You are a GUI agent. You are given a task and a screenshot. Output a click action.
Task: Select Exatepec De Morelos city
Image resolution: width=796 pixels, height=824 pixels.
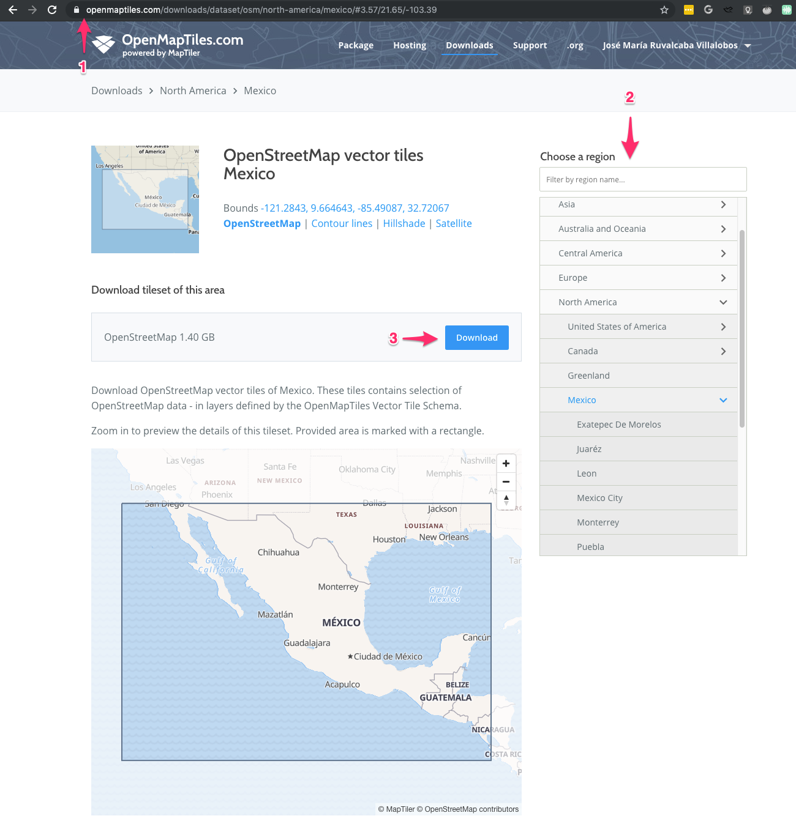click(639, 425)
